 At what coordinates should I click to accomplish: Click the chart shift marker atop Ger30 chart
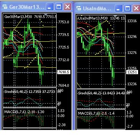click(x=46, y=14)
